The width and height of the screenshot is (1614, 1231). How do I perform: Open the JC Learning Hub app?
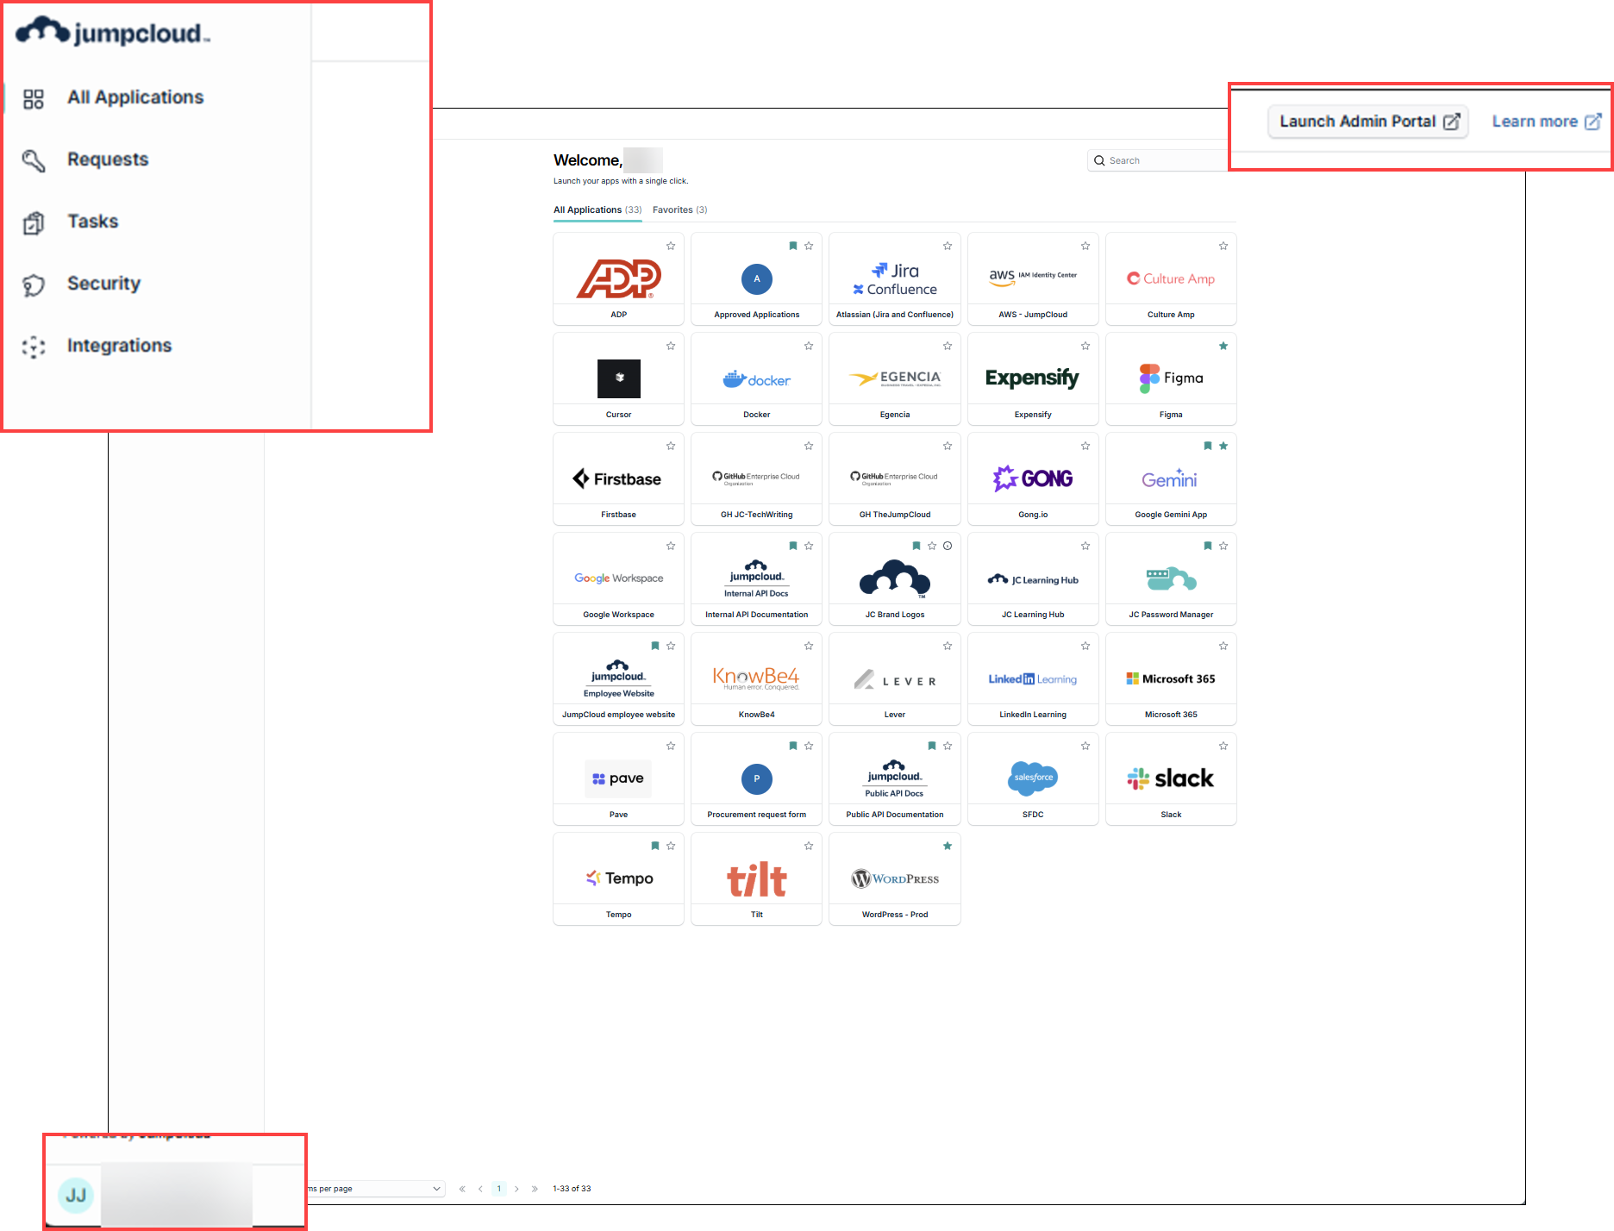pos(1033,578)
